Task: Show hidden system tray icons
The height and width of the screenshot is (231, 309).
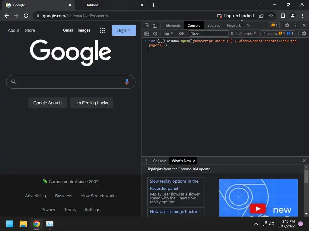Action: click(256, 224)
